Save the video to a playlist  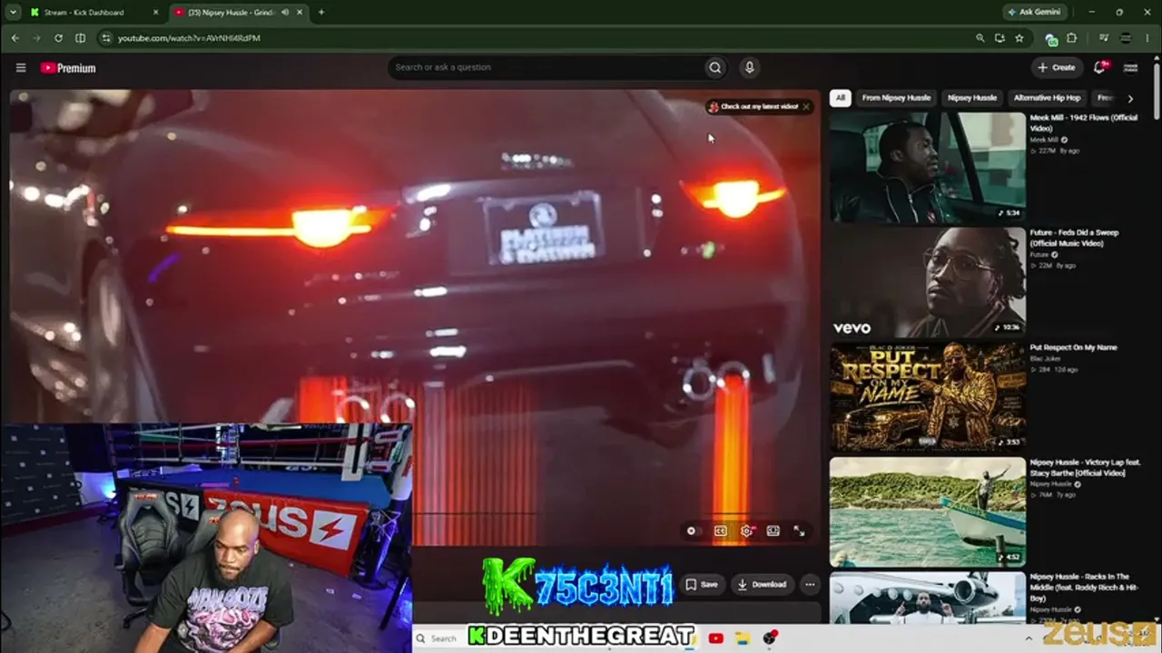click(701, 585)
